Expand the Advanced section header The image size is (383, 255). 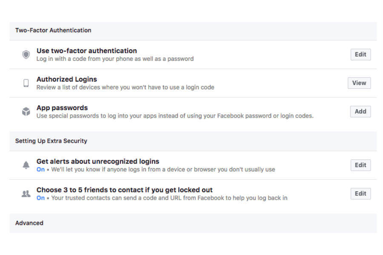[29, 223]
